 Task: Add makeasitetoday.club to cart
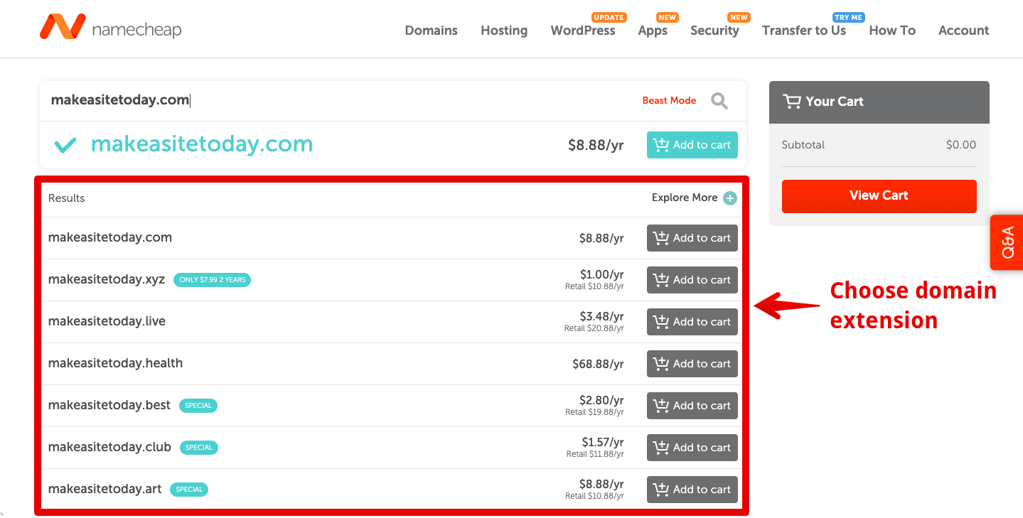692,448
